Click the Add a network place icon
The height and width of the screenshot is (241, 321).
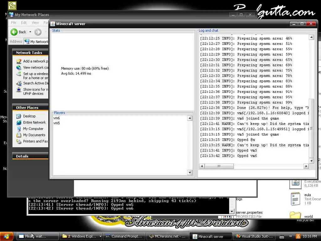coord(19,61)
